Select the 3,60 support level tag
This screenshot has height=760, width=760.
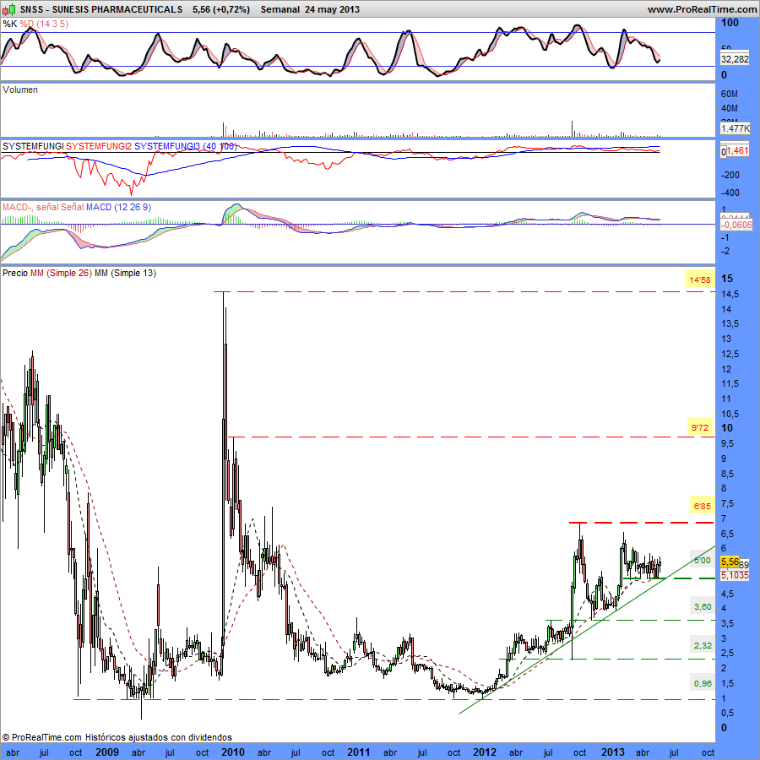click(x=703, y=606)
